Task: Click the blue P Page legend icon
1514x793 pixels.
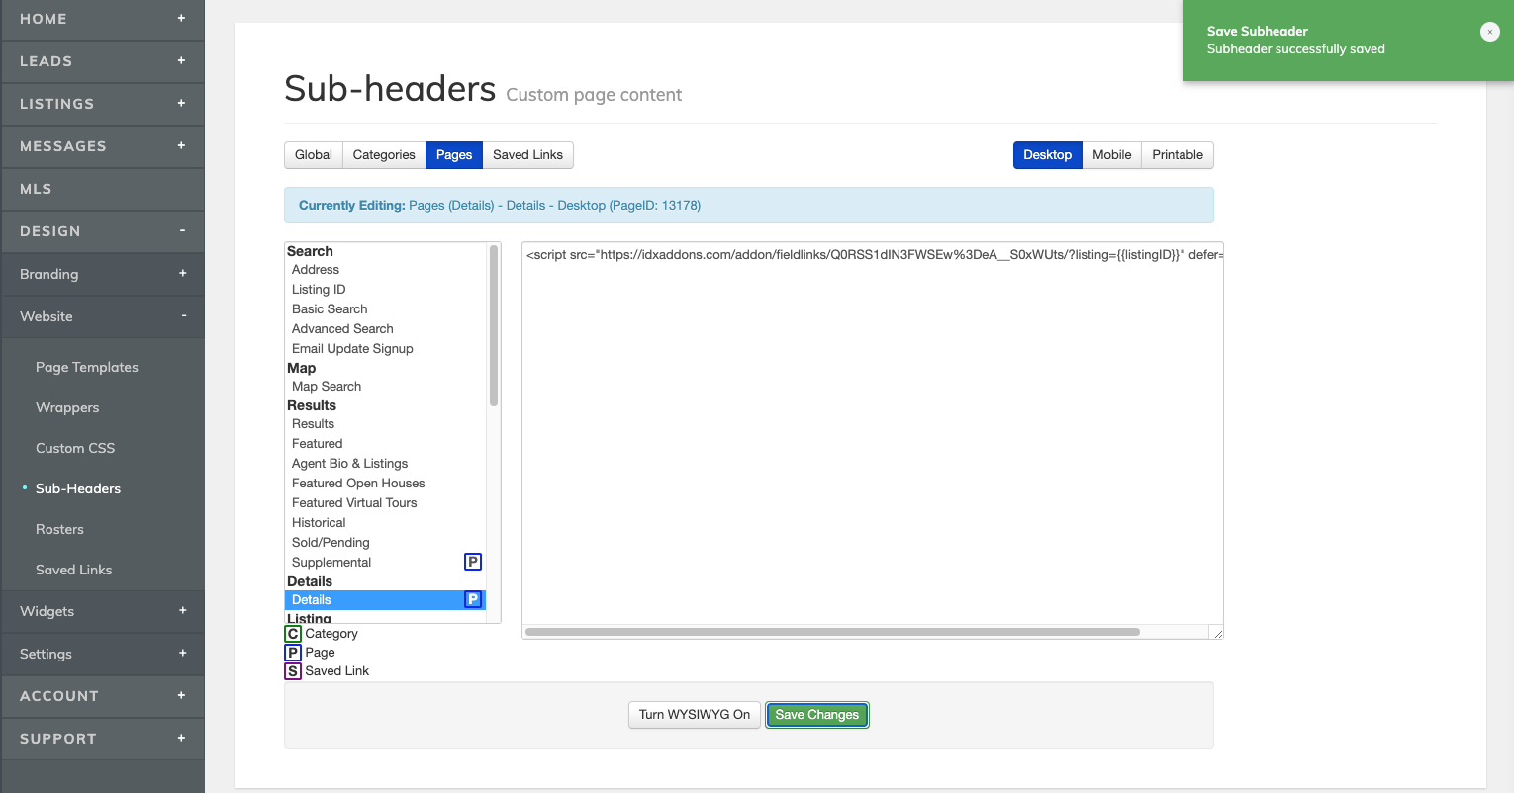Action: point(293,653)
